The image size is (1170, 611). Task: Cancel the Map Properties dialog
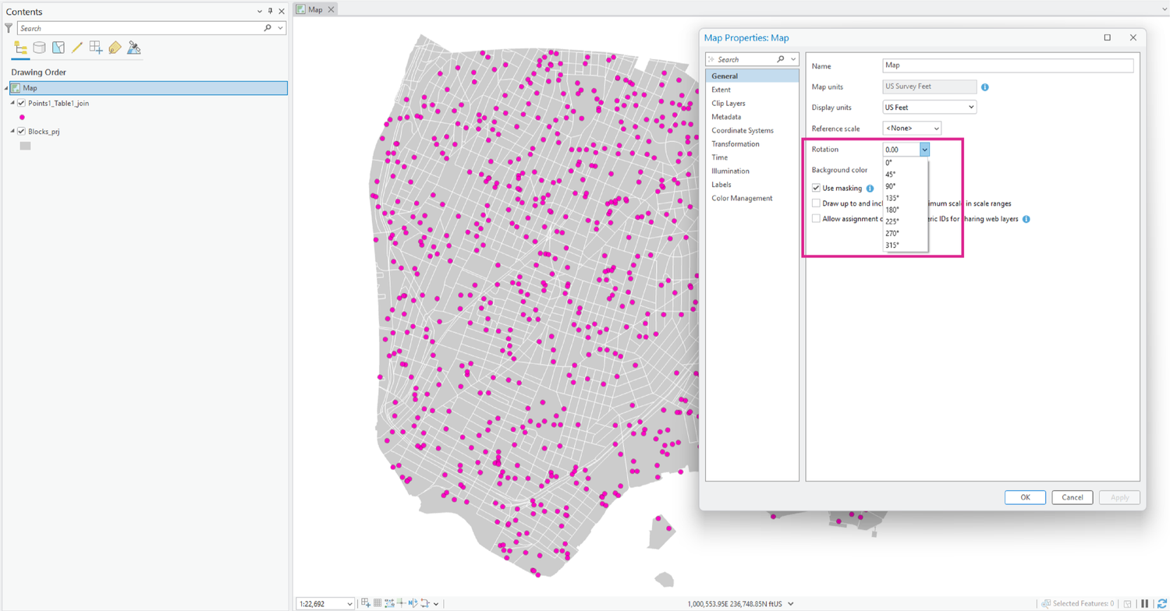click(1072, 497)
